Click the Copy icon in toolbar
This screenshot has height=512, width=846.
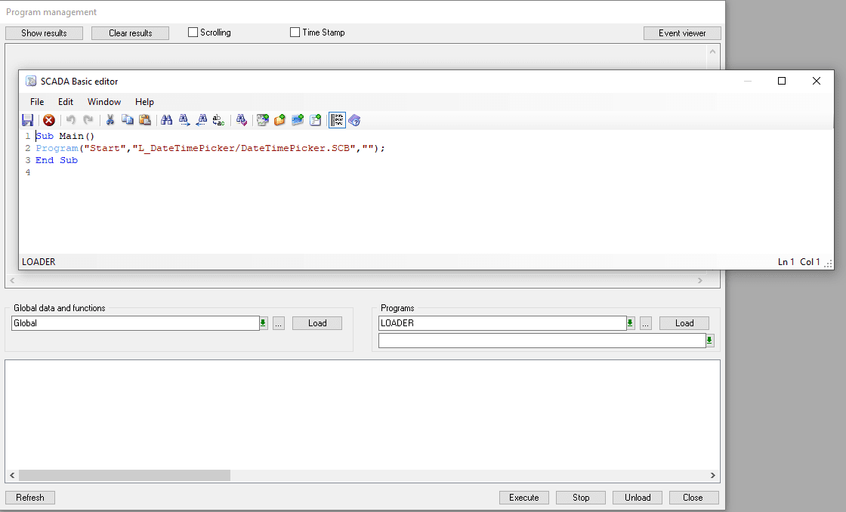click(x=128, y=120)
